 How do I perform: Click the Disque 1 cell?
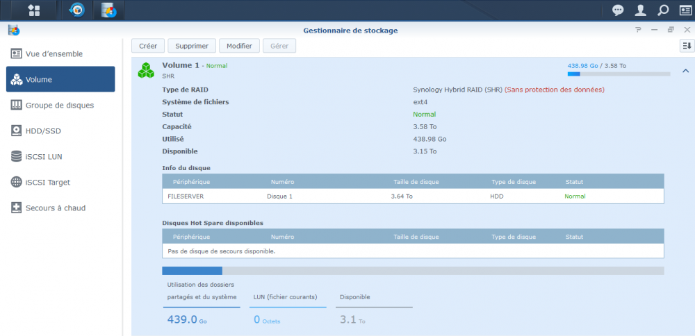tap(279, 196)
